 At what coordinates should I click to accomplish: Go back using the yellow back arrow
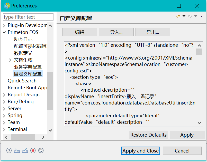point(178,16)
